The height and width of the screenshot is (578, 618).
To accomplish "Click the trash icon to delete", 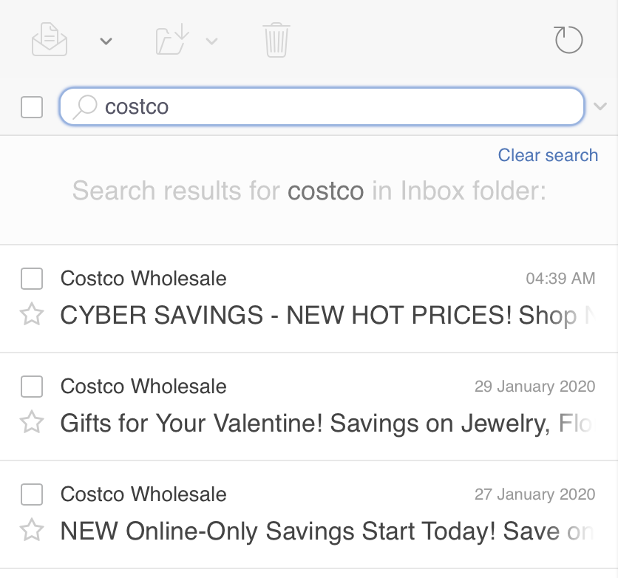I will [x=276, y=41].
